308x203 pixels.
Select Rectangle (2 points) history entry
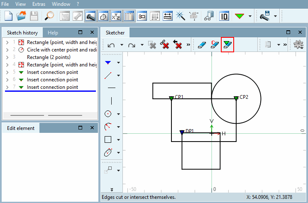49,57
